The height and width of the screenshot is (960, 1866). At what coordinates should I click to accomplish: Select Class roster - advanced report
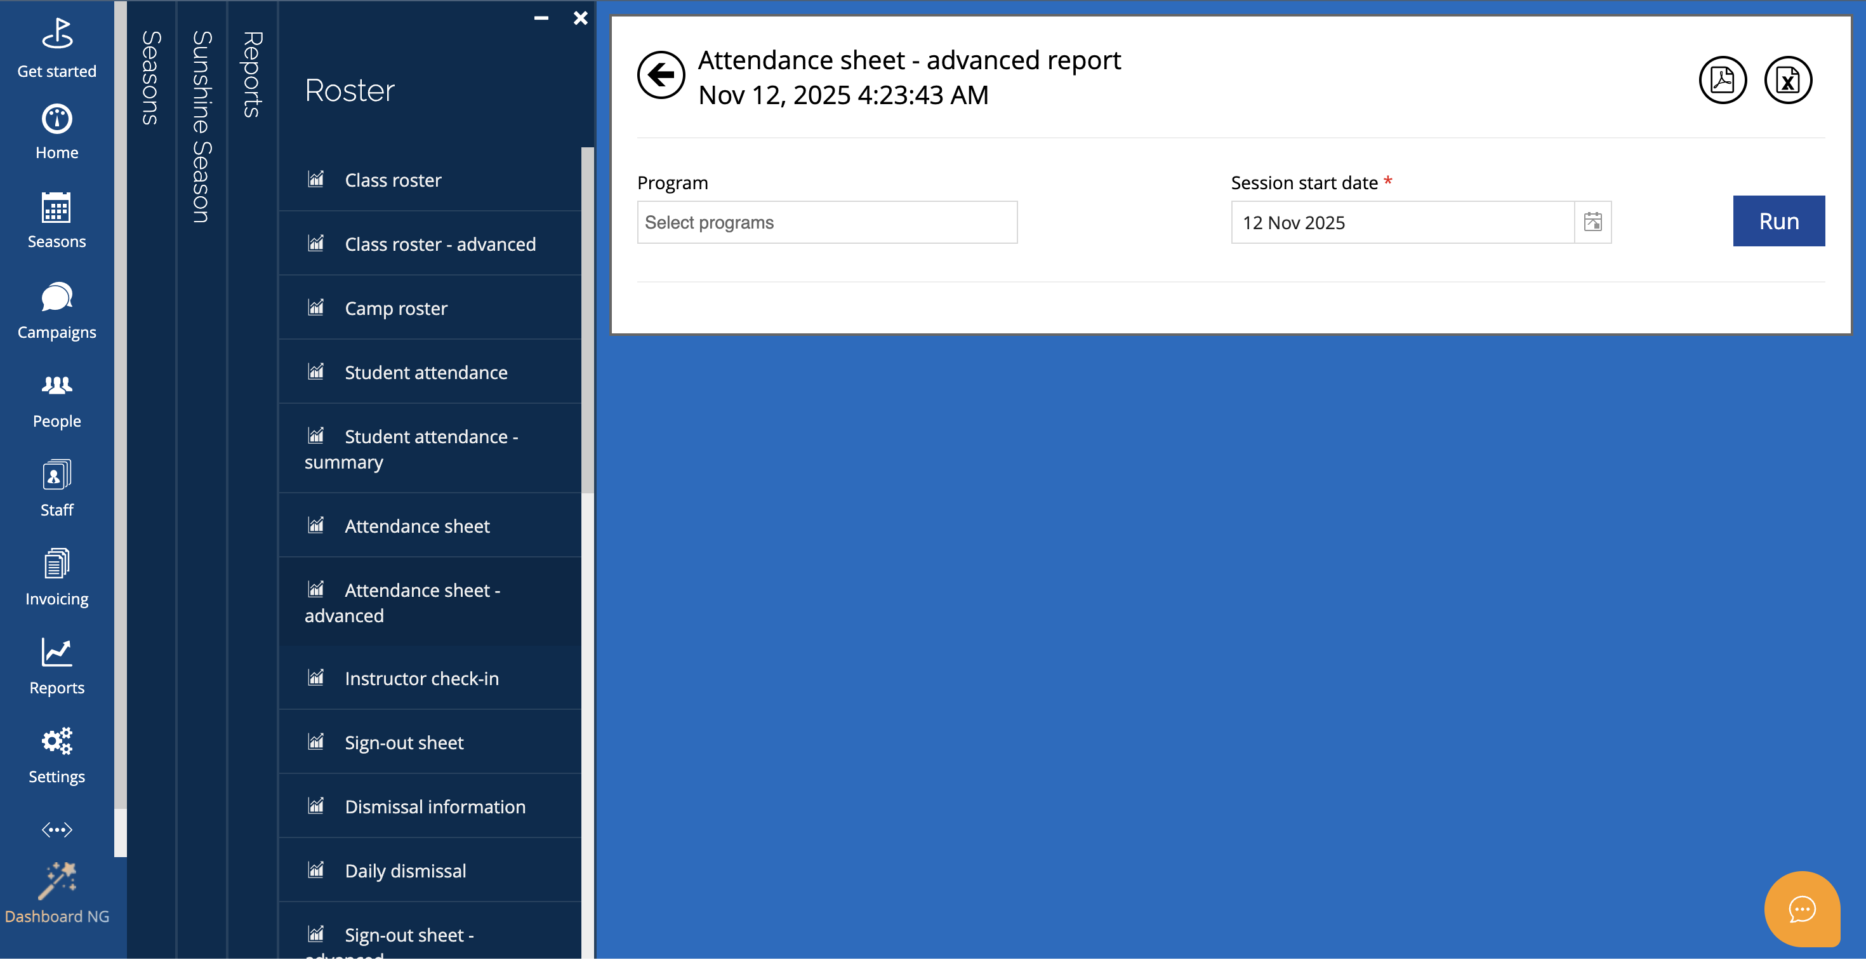point(440,244)
